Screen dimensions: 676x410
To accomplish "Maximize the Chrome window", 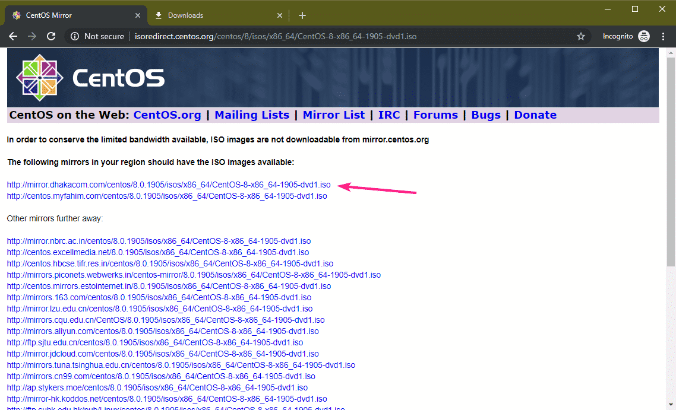I will click(634, 9).
